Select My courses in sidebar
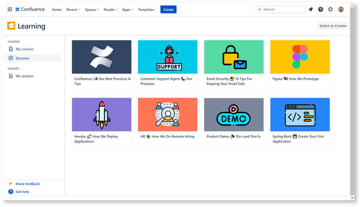 [x=33, y=49]
